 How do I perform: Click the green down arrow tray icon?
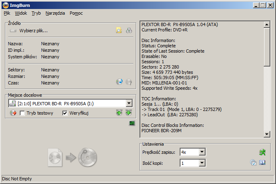[129, 113]
